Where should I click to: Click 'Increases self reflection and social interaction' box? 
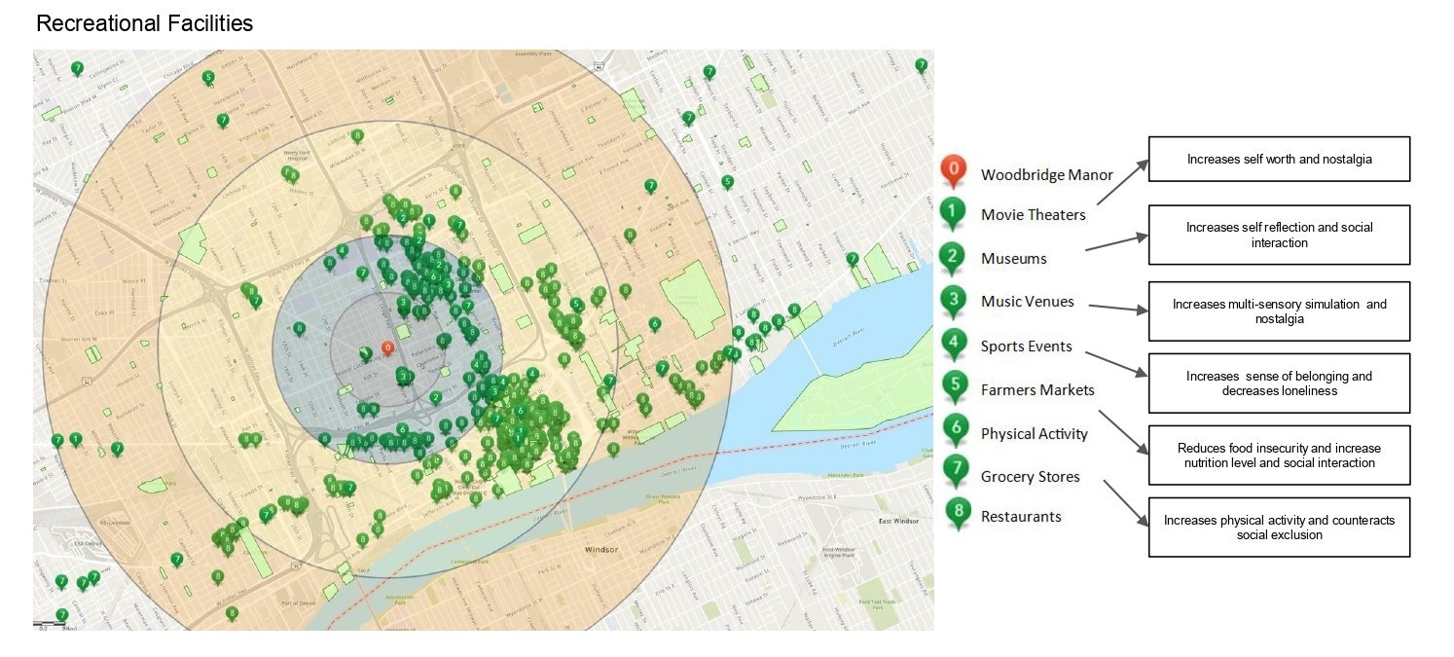1279,235
